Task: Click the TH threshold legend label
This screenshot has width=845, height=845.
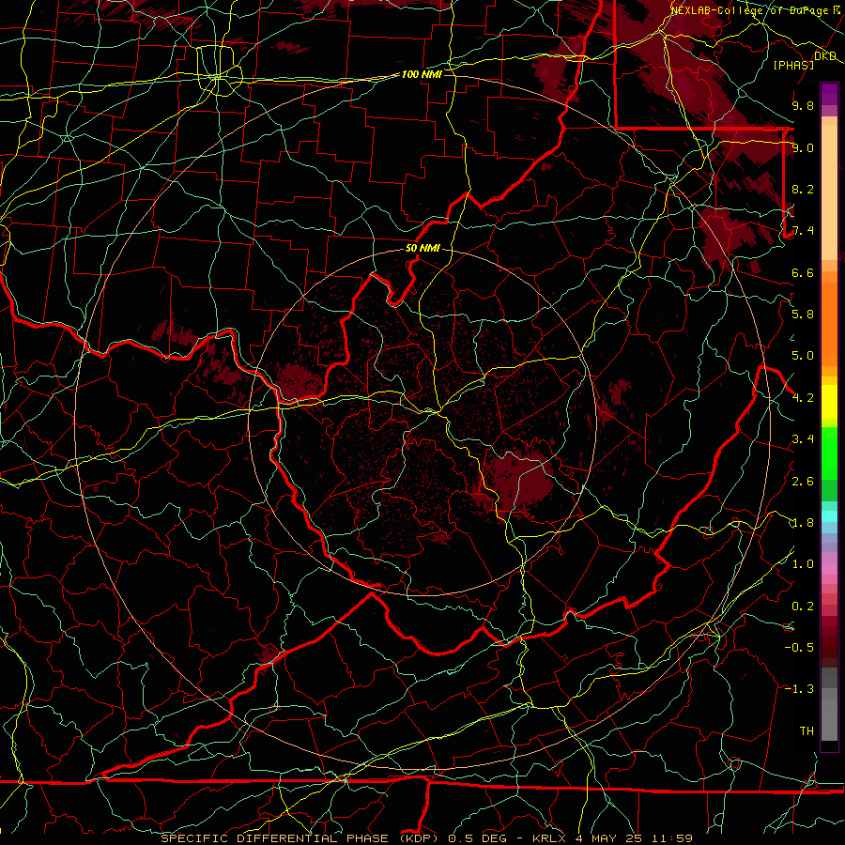Action: click(x=807, y=731)
